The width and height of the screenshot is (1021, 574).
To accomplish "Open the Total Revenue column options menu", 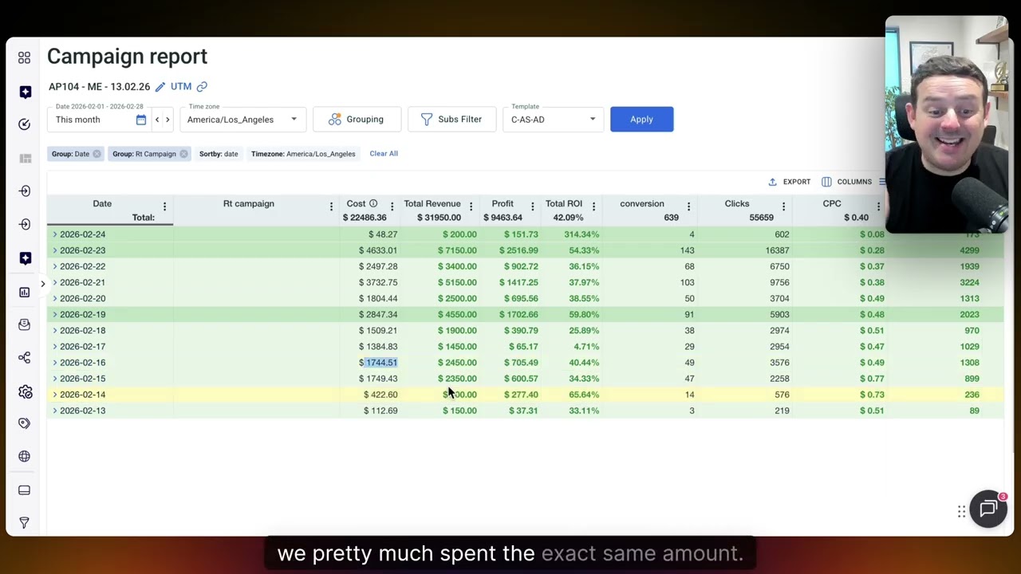I will pos(471,207).
